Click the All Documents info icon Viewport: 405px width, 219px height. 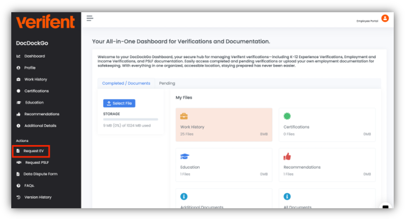click(287, 196)
